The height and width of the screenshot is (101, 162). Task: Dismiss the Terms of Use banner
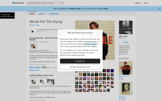pos(159,9)
